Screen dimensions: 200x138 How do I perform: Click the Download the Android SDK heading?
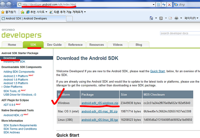87,58
